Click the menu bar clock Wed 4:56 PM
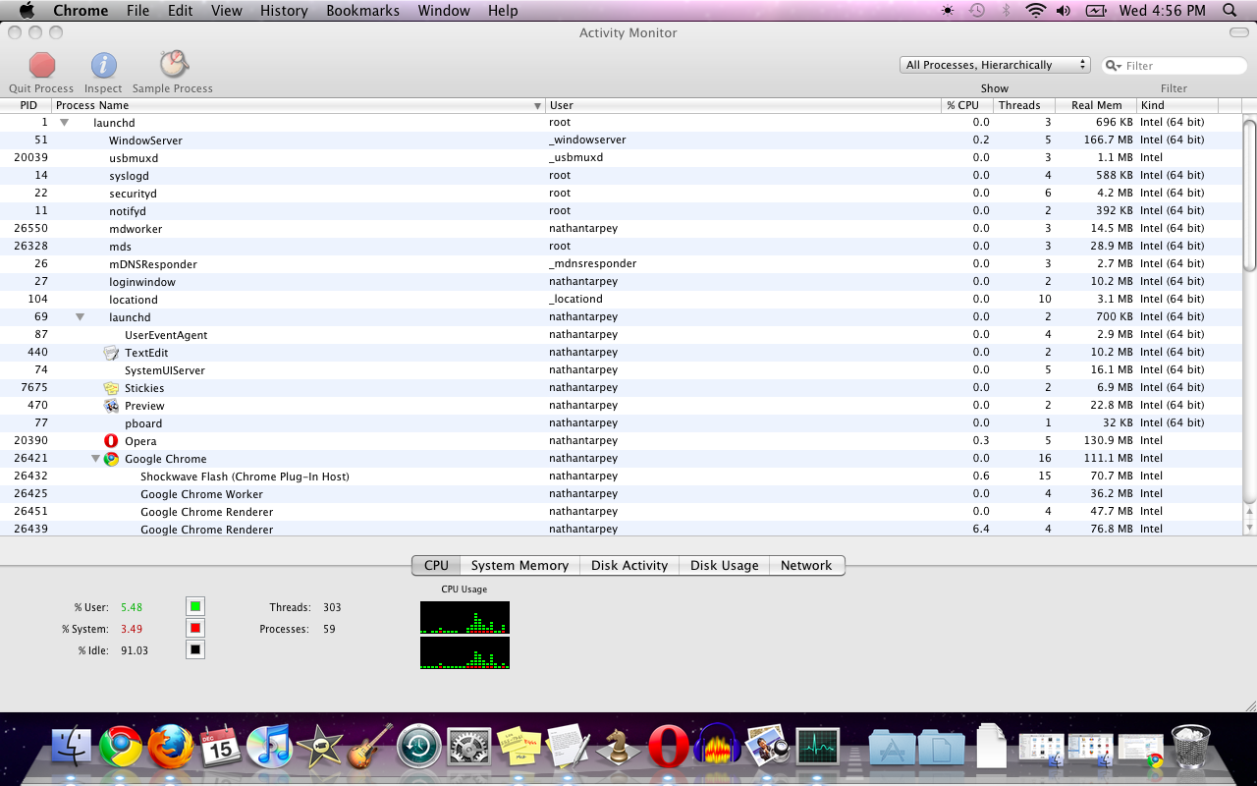The height and width of the screenshot is (786, 1257). 1162,11
